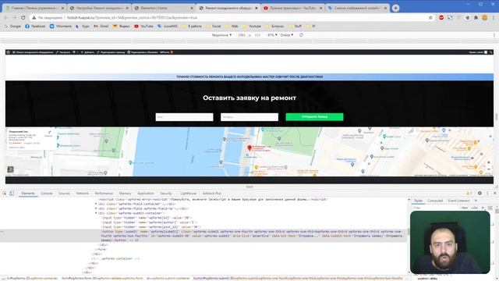This screenshot has height=281, width=499.
Task: Open the Security tab in DevTools
Action: click(166, 194)
